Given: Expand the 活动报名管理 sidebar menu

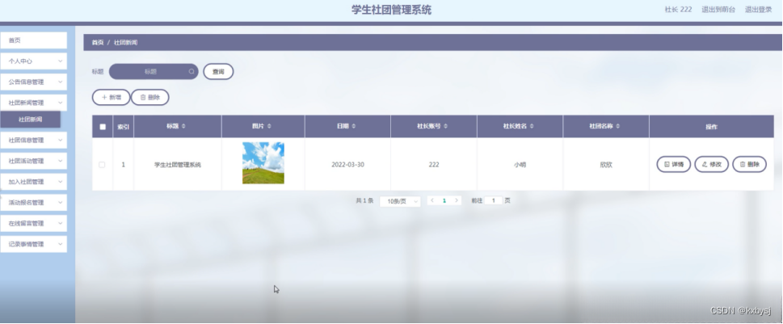Looking at the screenshot, I should [33, 203].
